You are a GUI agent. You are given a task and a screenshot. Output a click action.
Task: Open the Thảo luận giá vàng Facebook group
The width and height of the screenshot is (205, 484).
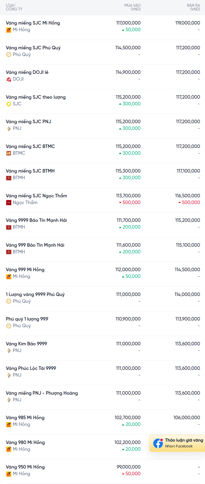tap(184, 440)
